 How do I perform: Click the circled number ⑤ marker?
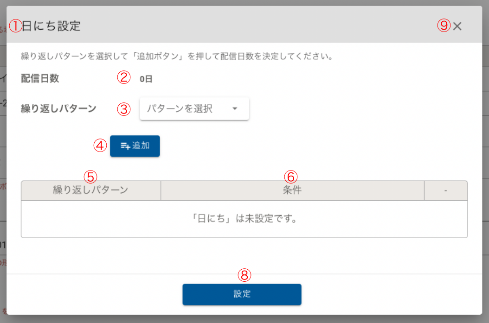point(90,176)
